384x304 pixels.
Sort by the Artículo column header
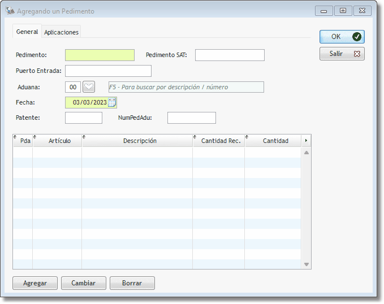[x=57, y=141]
